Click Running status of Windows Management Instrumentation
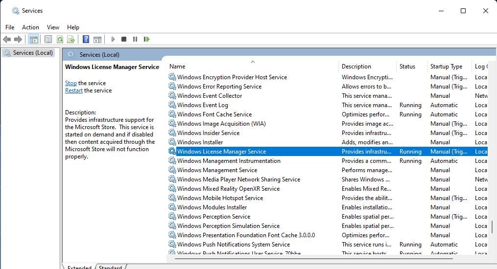Image resolution: width=497 pixels, height=269 pixels. tap(410, 161)
